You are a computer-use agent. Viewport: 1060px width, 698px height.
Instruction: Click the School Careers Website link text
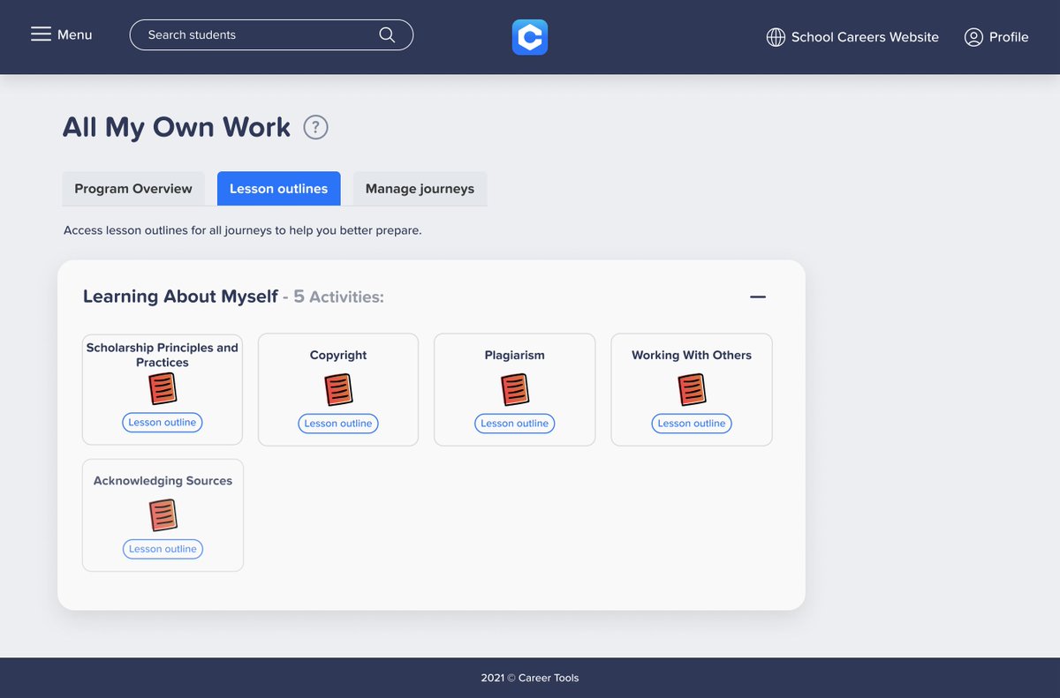865,37
